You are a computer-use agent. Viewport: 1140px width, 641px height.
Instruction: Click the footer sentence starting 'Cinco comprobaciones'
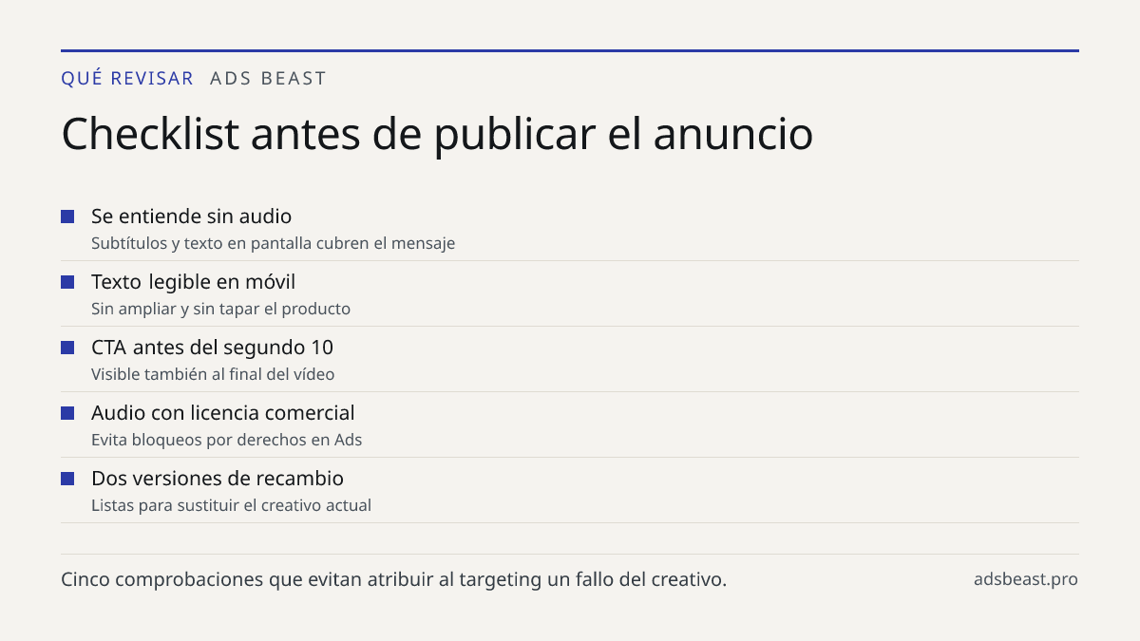tap(393, 579)
